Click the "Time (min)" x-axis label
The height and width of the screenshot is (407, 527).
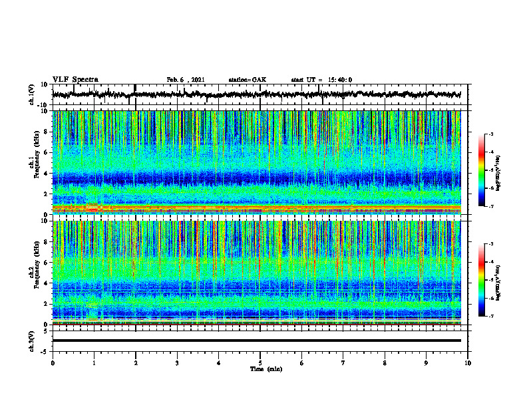coord(266,369)
